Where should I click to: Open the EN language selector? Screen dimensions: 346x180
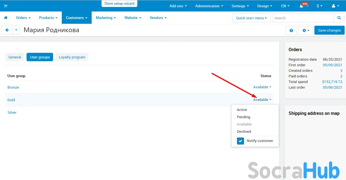pos(285,6)
